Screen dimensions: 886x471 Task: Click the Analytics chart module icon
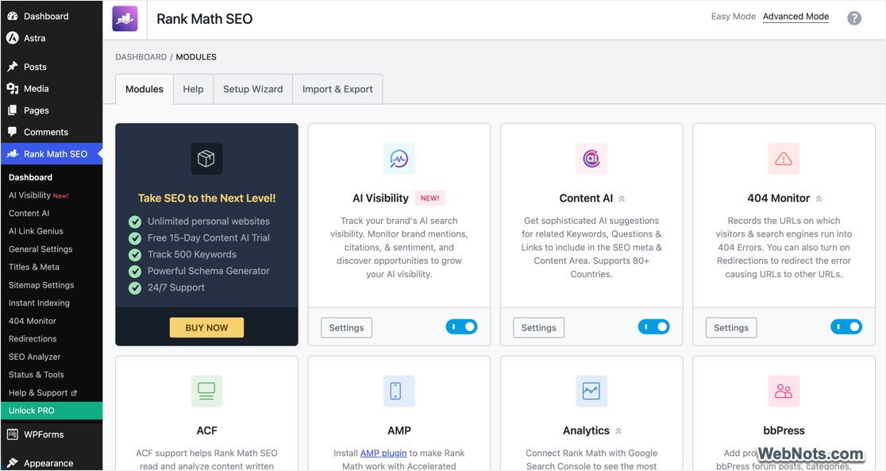pos(591,391)
